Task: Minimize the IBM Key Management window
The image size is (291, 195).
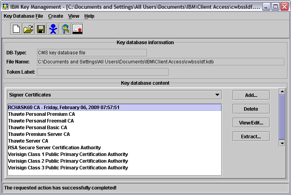Action: [266, 7]
